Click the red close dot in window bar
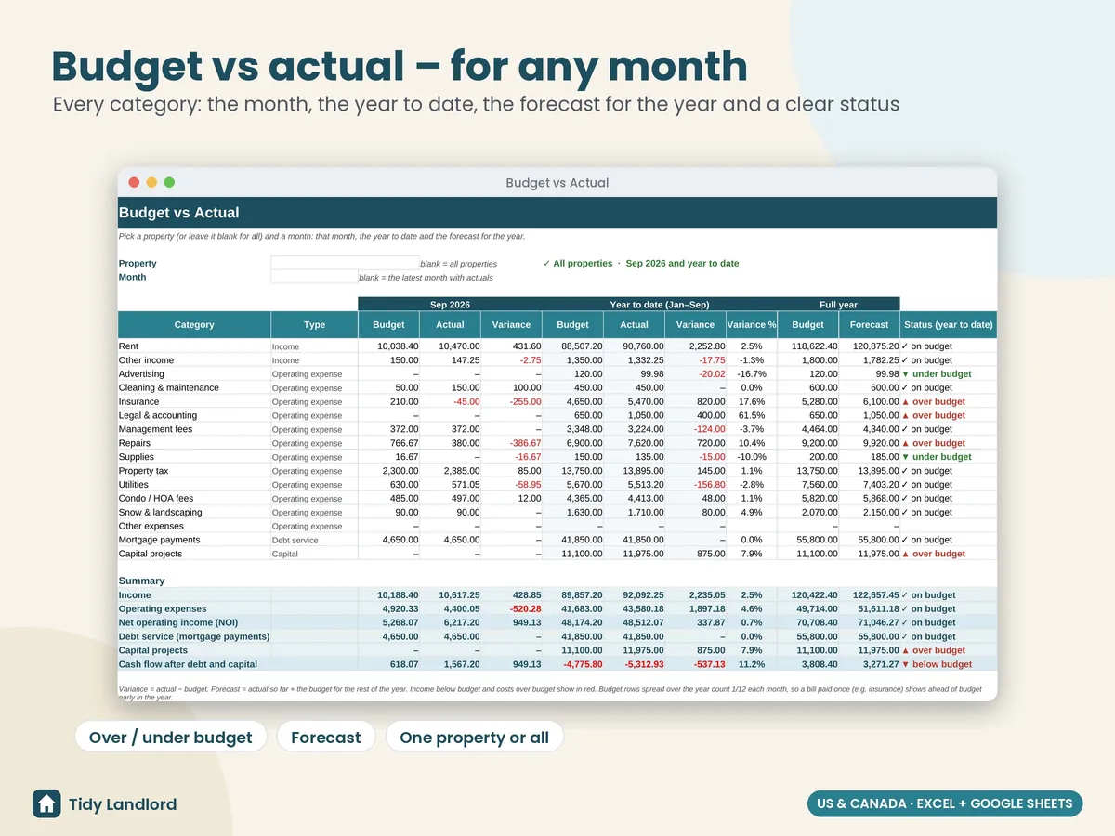Viewport: 1115px width, 836px height. pos(134,182)
